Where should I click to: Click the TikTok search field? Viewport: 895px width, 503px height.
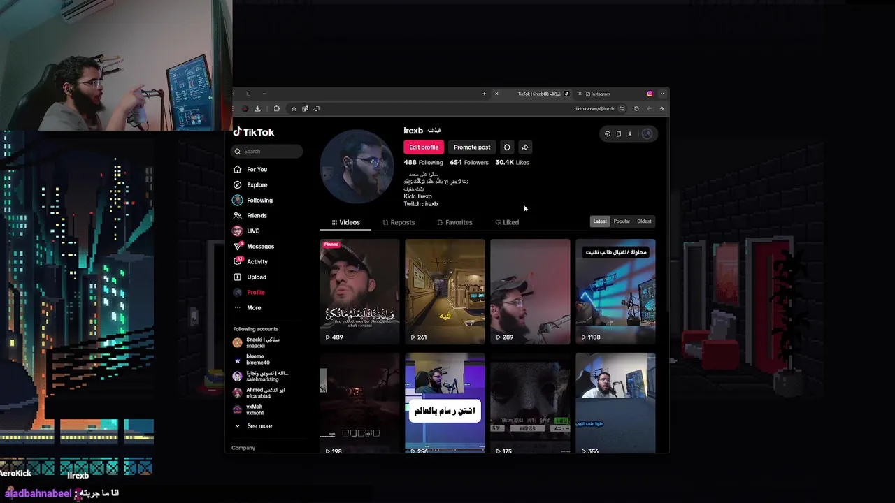[x=268, y=151]
